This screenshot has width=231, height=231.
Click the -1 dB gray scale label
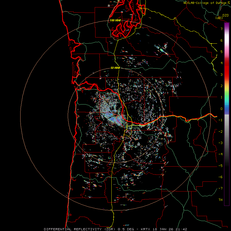[220, 120]
